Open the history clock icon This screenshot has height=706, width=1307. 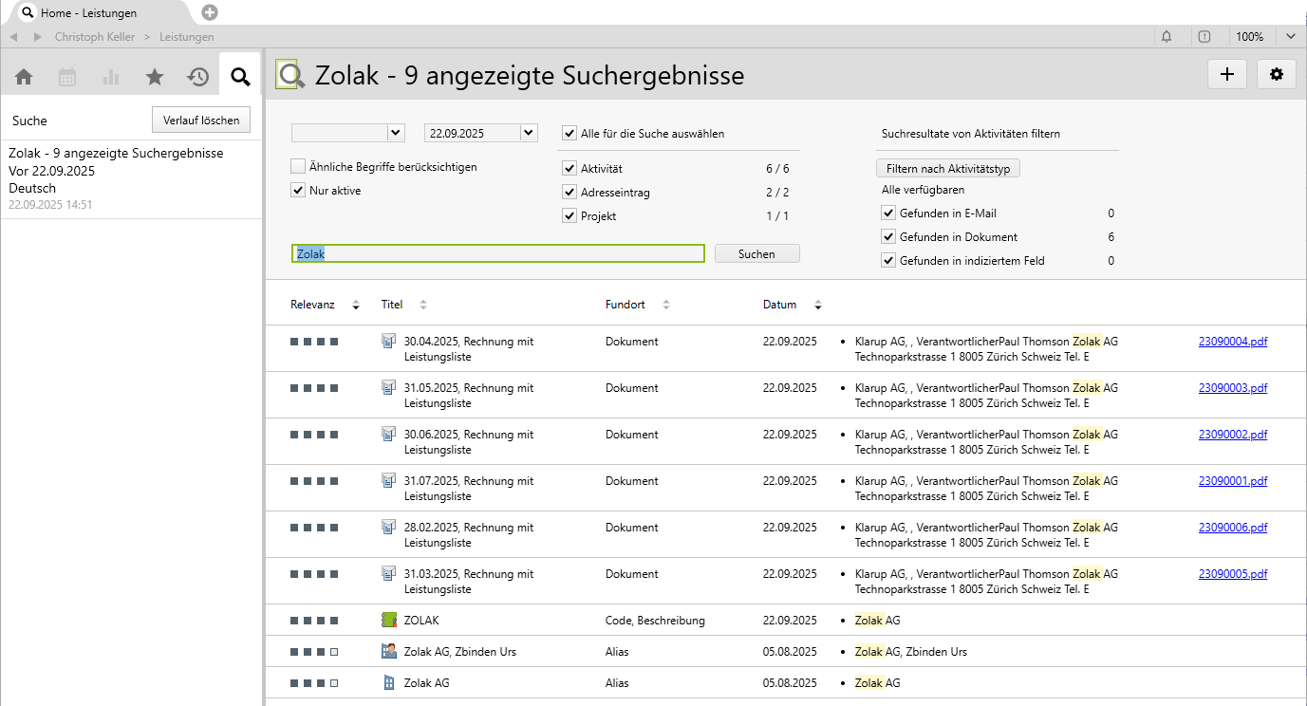(x=197, y=77)
